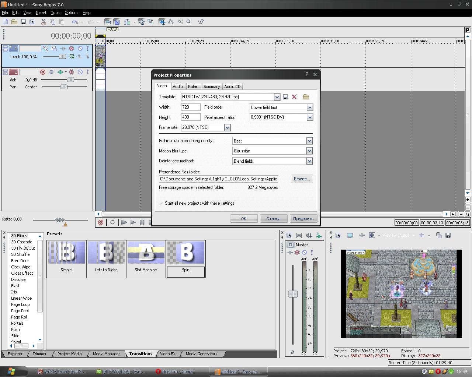Select the Zoom Edit tool magnifier icon
472x377 pixels.
pos(188,22)
